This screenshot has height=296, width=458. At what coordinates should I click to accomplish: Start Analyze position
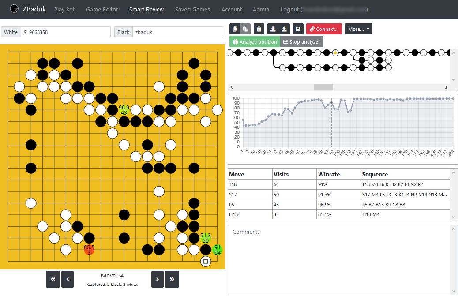[x=255, y=42]
